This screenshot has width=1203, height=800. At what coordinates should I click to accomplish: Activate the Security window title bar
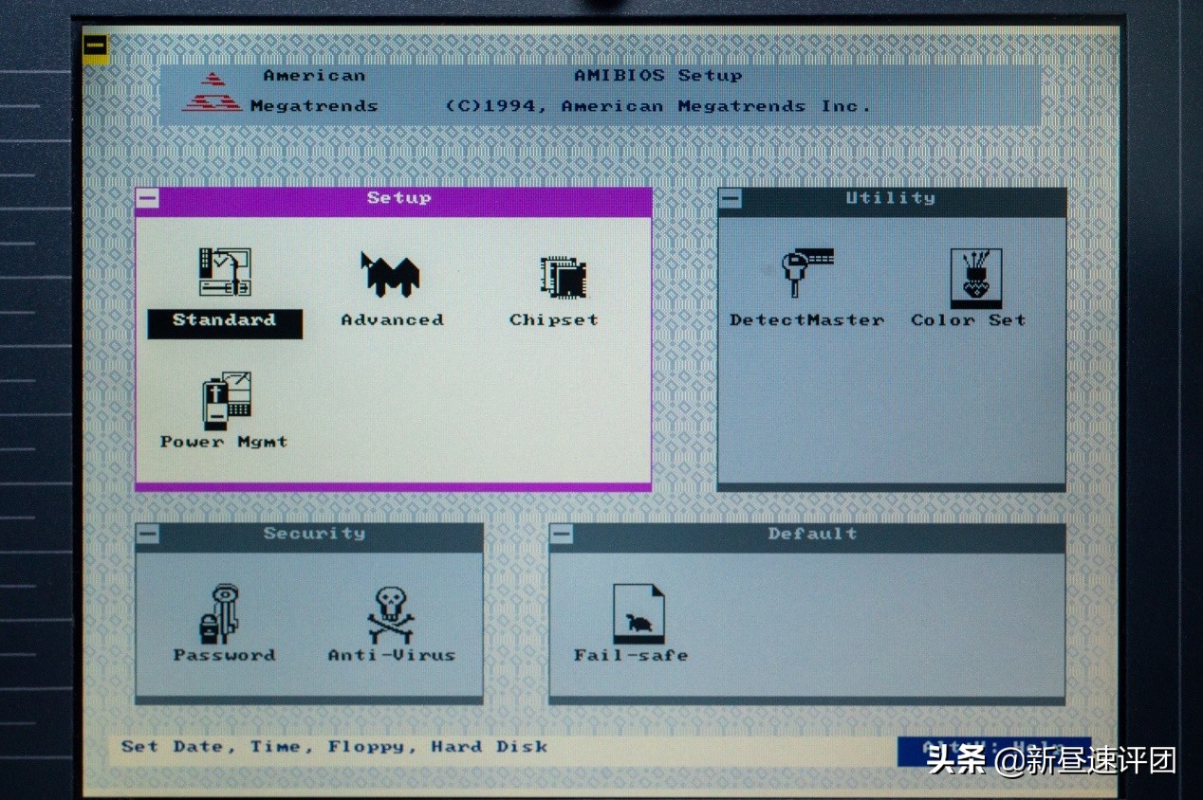click(x=309, y=536)
